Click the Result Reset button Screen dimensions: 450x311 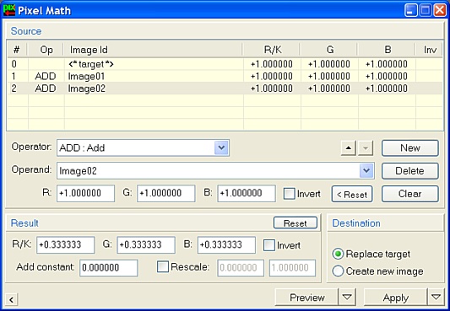coord(295,223)
